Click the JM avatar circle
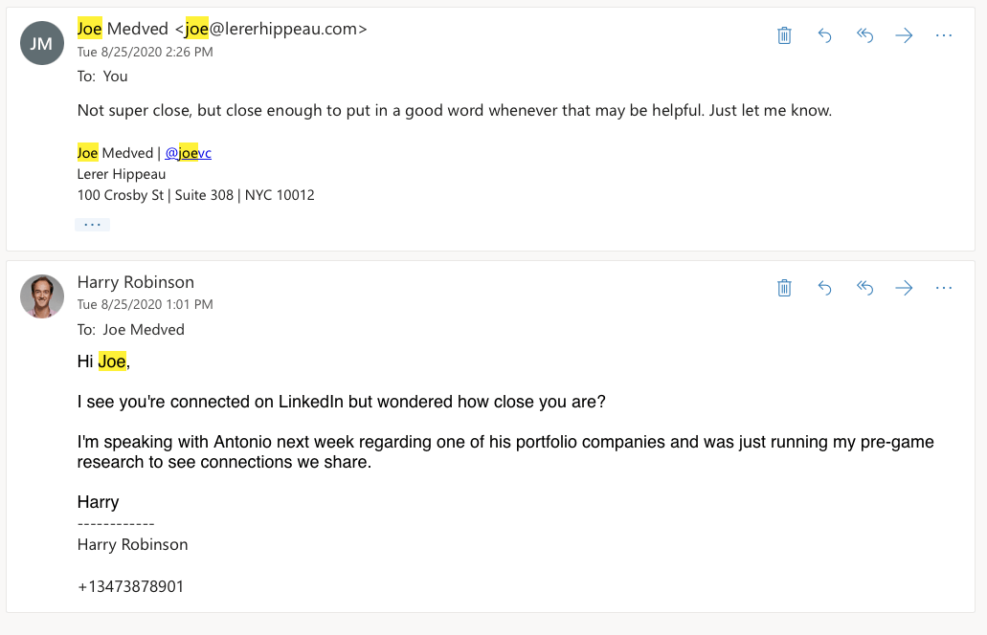 coord(42,43)
